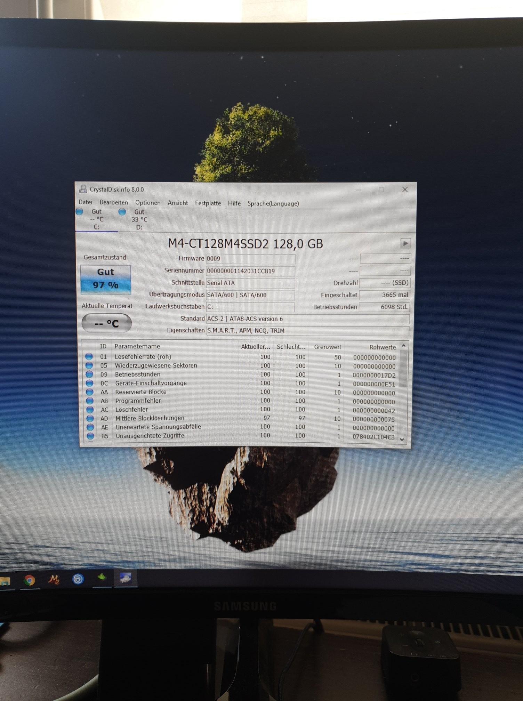
Task: Open Google Chrome from the taskbar
Action: tap(30, 580)
